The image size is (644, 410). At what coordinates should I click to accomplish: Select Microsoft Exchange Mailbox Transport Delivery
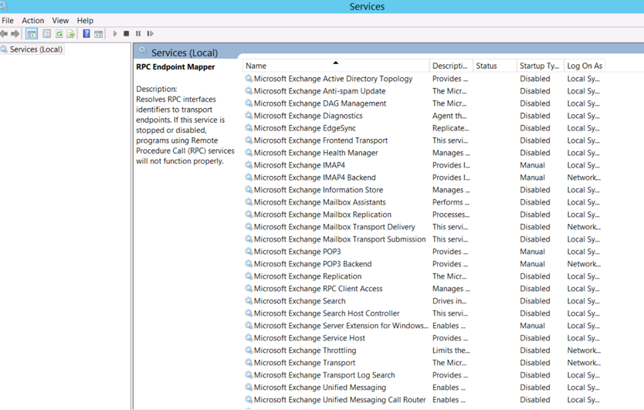coord(334,227)
